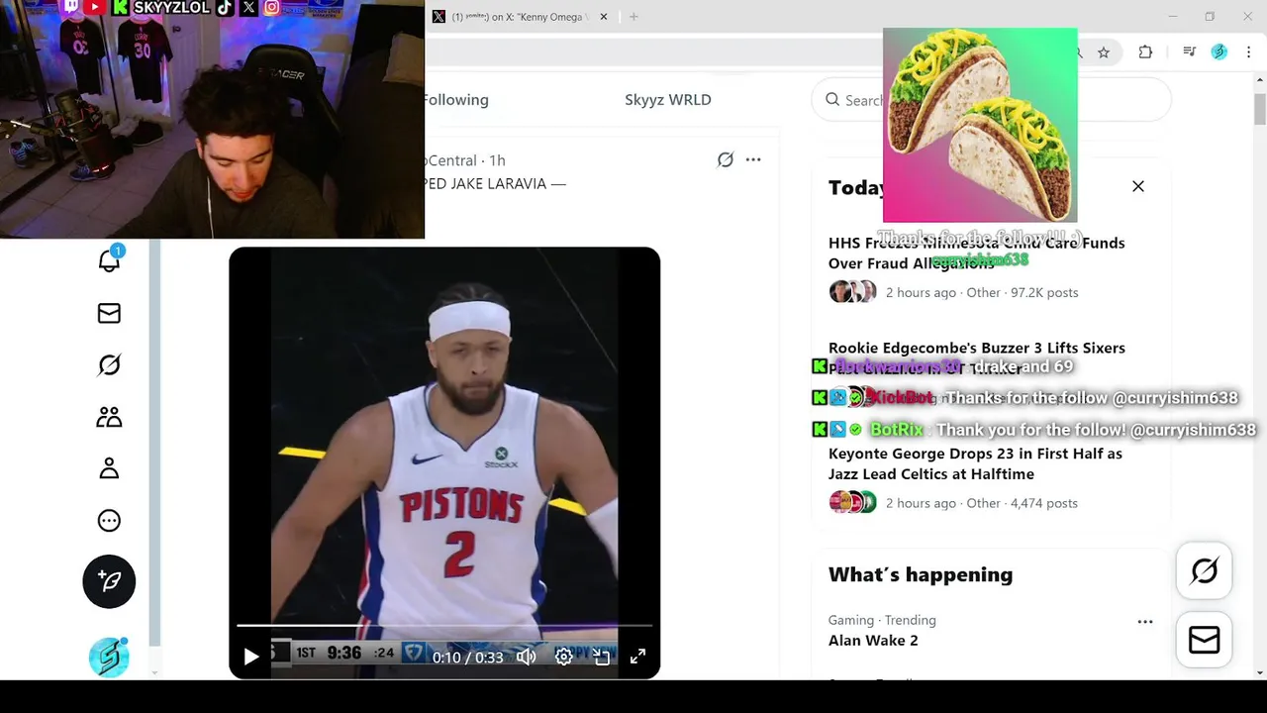
Task: Open floating messages envelope button
Action: click(1205, 640)
